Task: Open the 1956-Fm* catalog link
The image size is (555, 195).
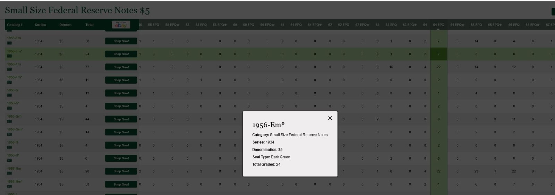Action: click(15, 77)
